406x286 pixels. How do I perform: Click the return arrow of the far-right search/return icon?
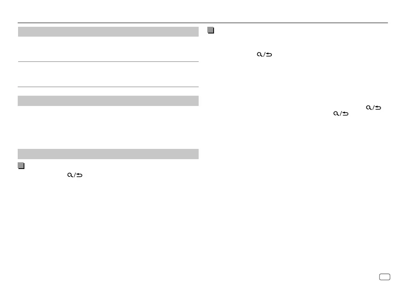[x=378, y=108]
